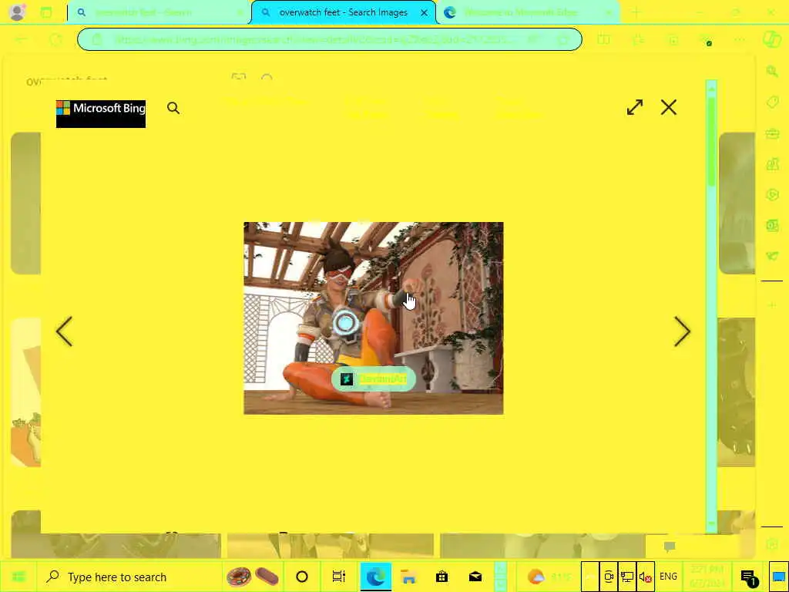Open Cortana circle in taskbar
Viewport: 789px width, 592px height.
[302, 577]
